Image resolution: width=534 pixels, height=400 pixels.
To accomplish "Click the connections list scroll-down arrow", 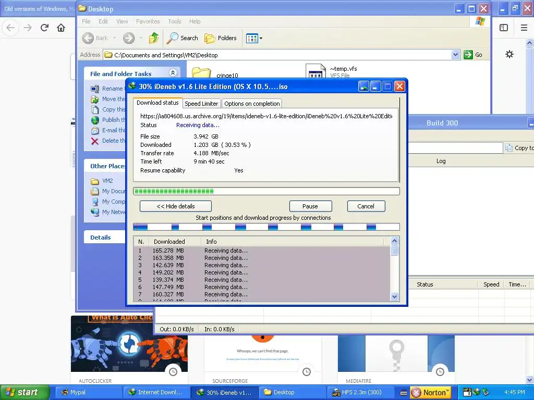I will pyautogui.click(x=394, y=296).
